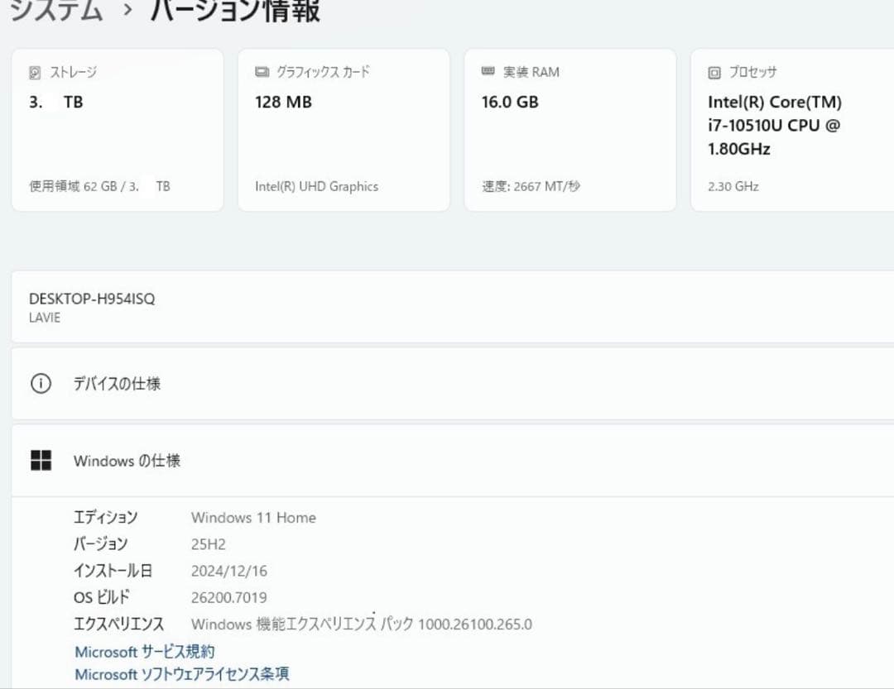Image resolution: width=894 pixels, height=689 pixels.
Task: Open the システム breadcrumb item
Action: pos(53,12)
